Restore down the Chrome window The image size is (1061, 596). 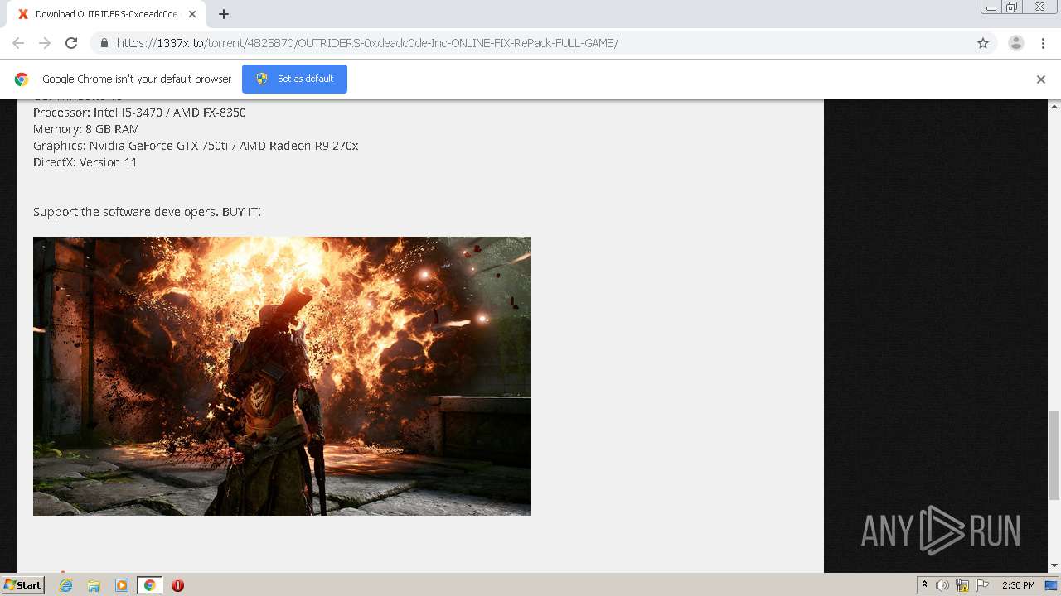(1012, 7)
